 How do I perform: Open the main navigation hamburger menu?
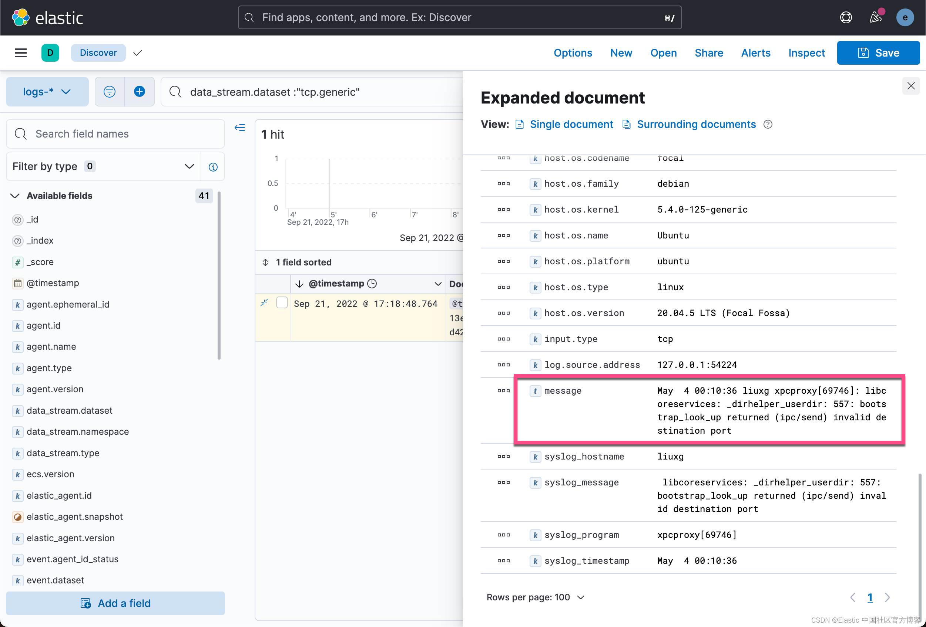click(20, 52)
